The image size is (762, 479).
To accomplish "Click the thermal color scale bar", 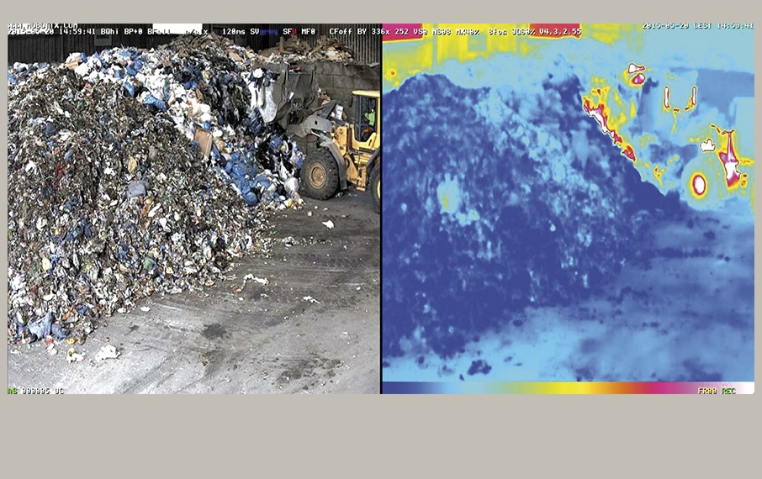I will (538, 389).
